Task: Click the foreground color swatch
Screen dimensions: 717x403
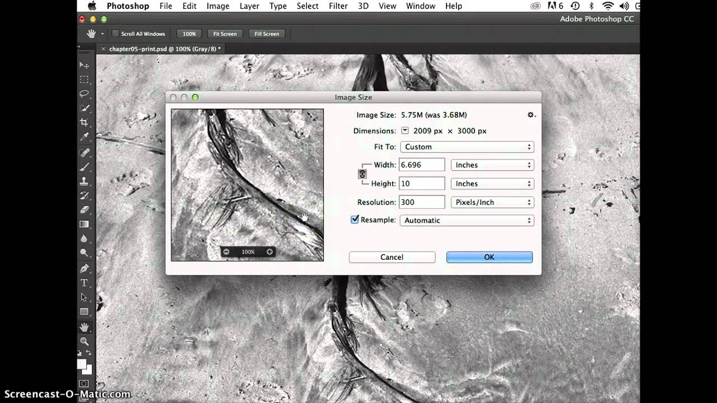Action: click(x=82, y=364)
